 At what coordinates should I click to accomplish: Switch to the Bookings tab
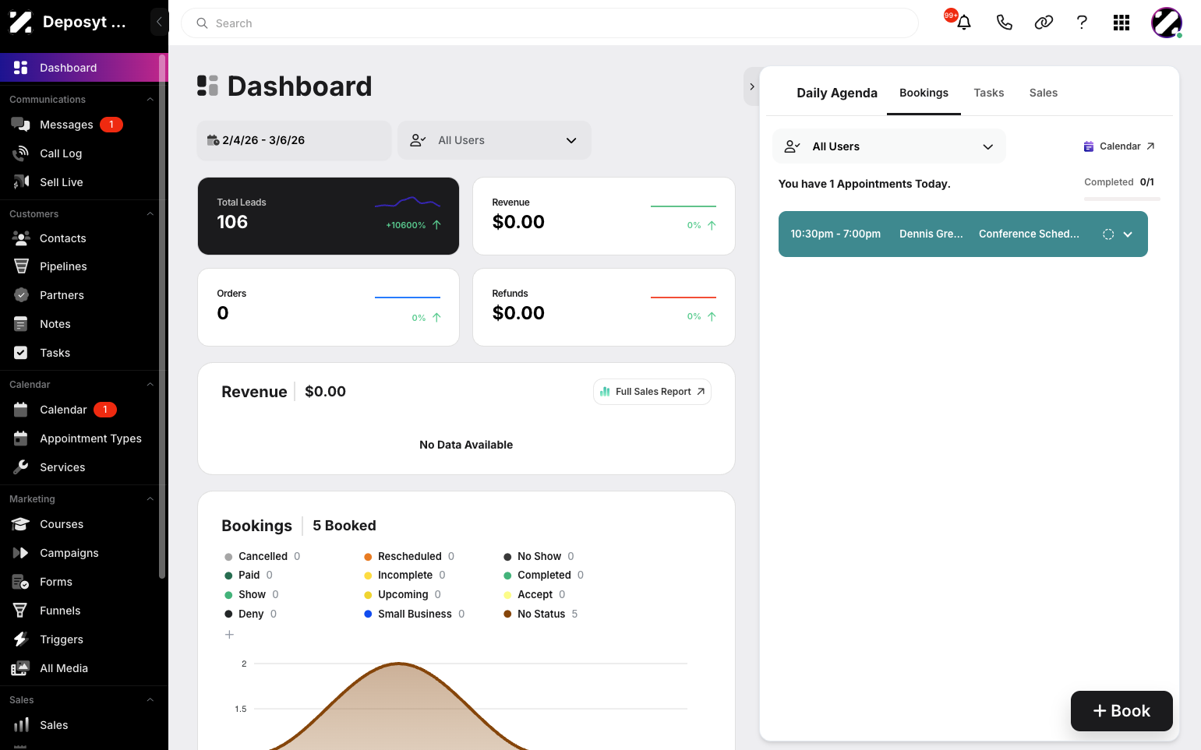924,93
